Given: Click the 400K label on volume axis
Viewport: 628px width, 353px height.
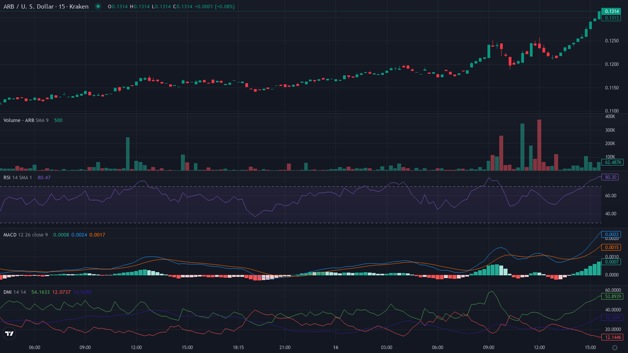Looking at the screenshot, I should click(x=610, y=116).
